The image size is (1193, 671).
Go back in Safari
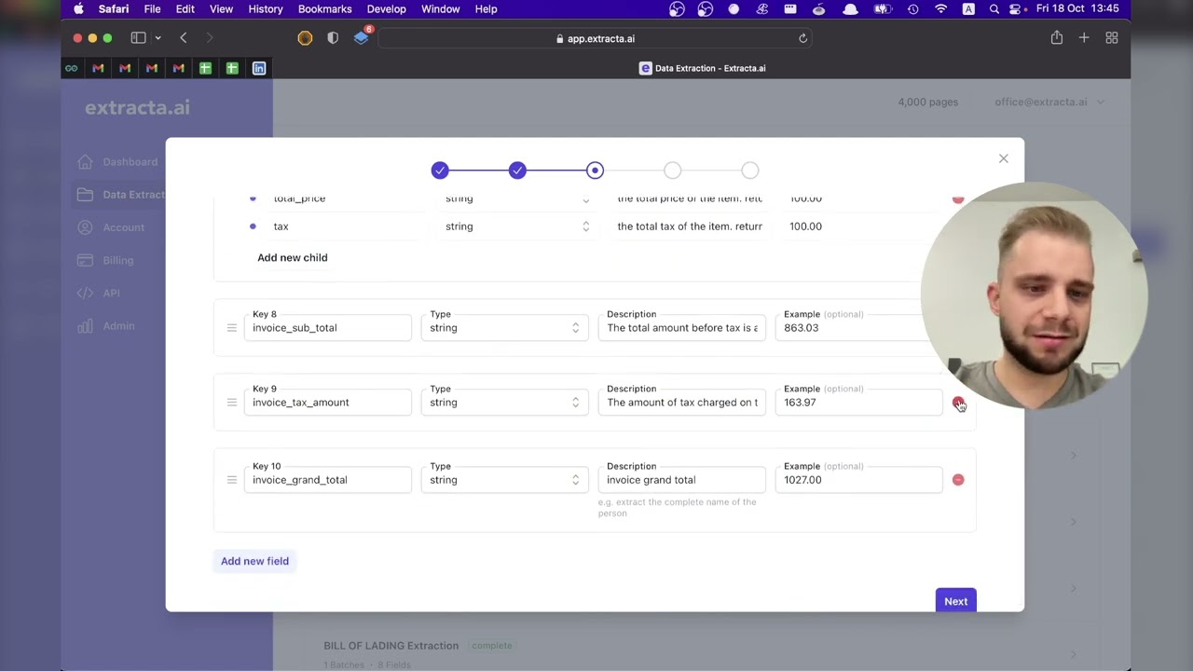[184, 38]
